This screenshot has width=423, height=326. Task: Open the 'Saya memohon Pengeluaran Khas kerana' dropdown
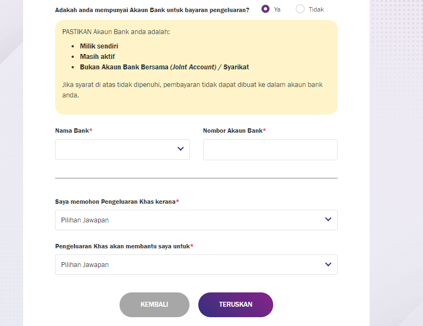(196, 220)
